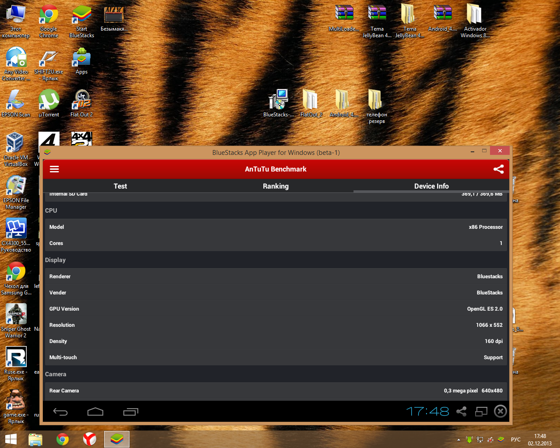Screen dimensions: 560x448
Task: Open the телефон резерв folder
Action: (377, 106)
